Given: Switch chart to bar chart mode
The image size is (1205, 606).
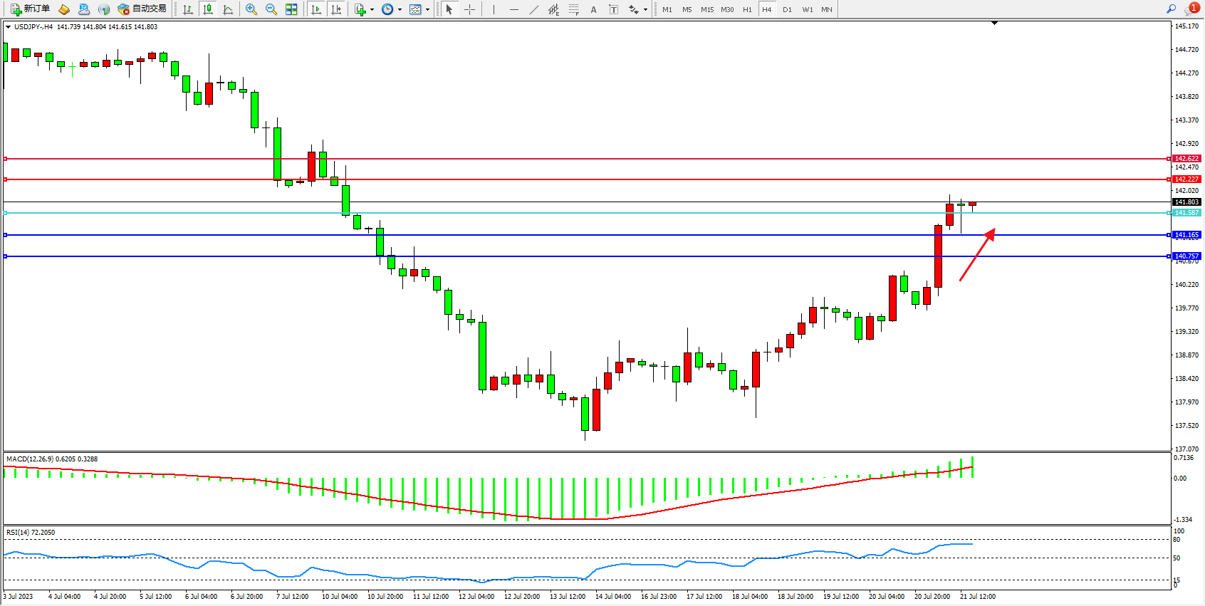Looking at the screenshot, I should click(188, 9).
